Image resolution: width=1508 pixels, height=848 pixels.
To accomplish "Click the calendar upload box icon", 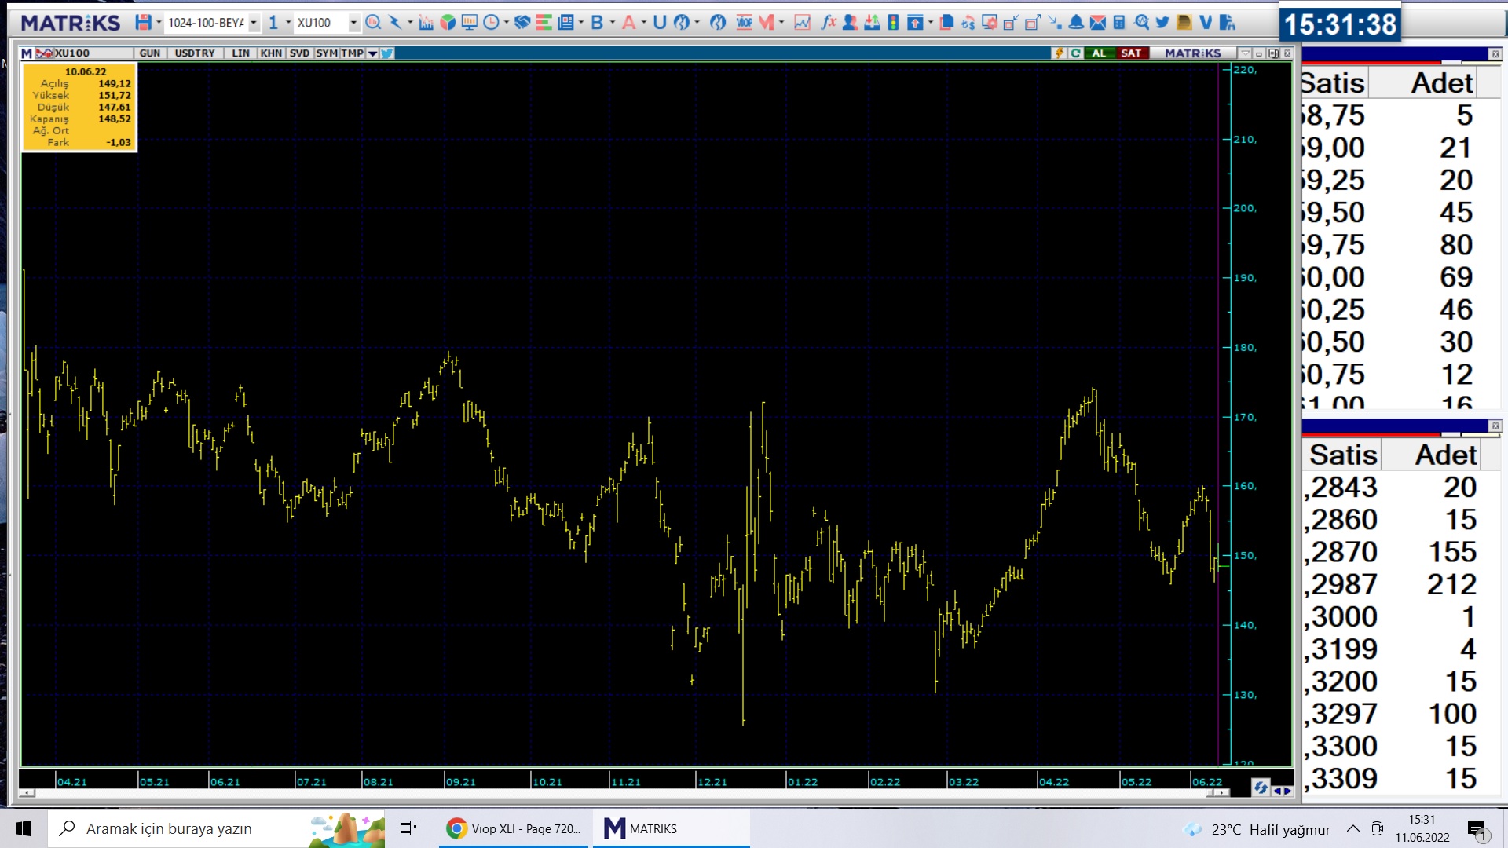I will click(x=915, y=23).
